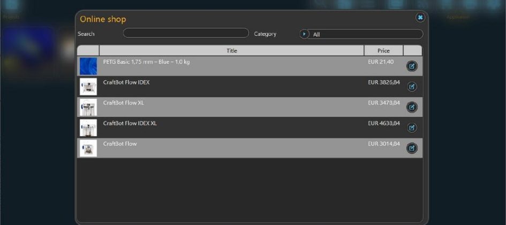Open shop link icon for CraftBot Flow XL

pos(412,107)
